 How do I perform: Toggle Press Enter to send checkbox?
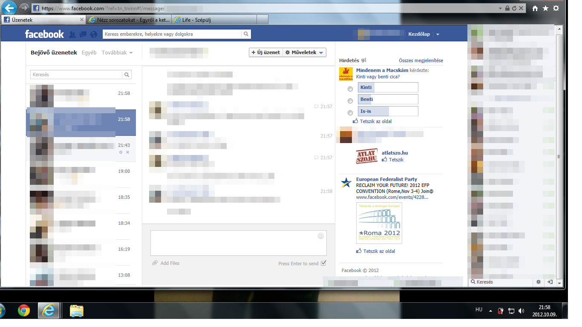323,263
